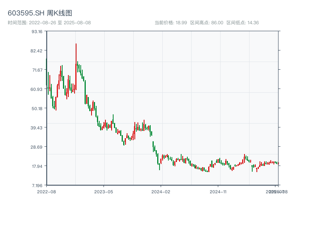Click the 82.42 price axis label

click(37, 51)
